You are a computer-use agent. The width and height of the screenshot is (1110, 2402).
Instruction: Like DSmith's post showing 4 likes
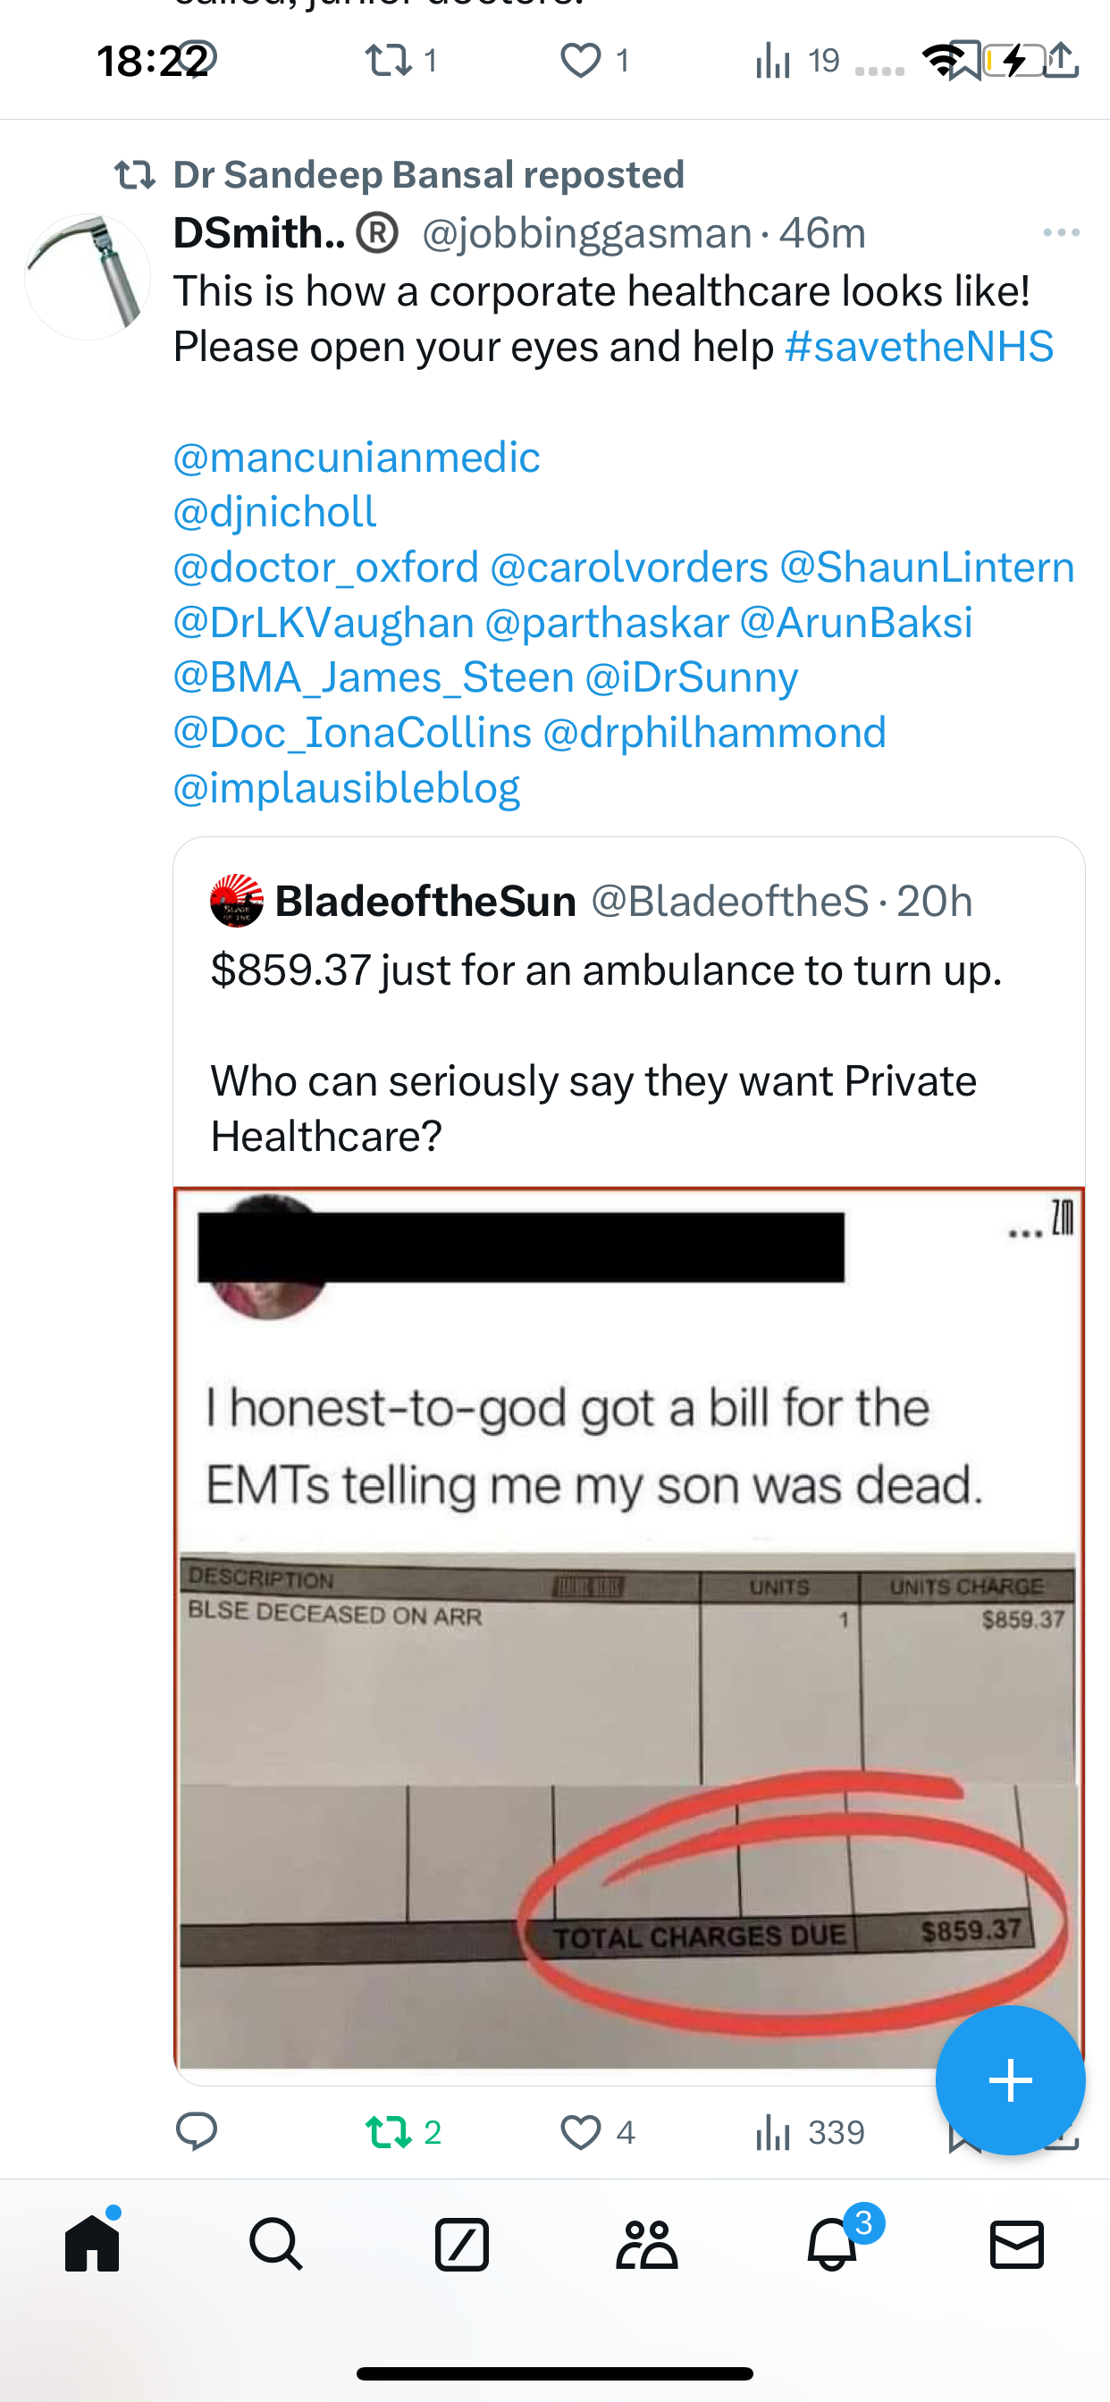pyautogui.click(x=598, y=2131)
